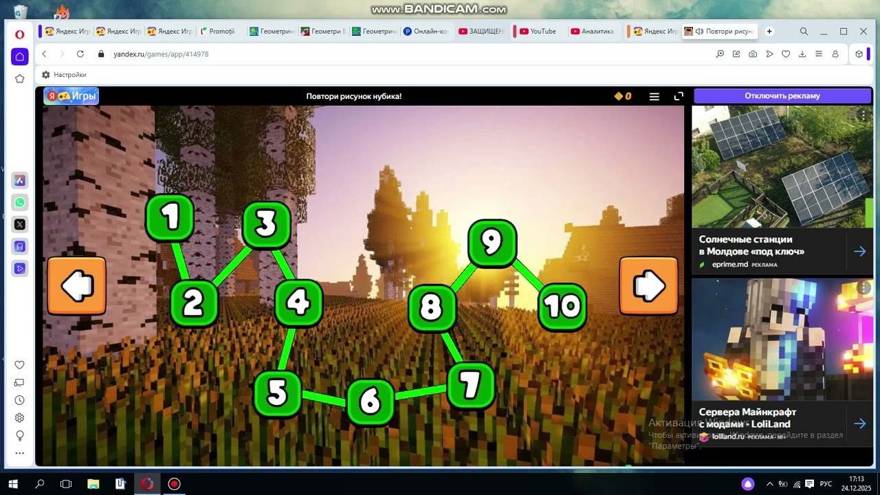The image size is (880, 495).
Task: Switch to the Аналитика tab
Action: point(593,31)
